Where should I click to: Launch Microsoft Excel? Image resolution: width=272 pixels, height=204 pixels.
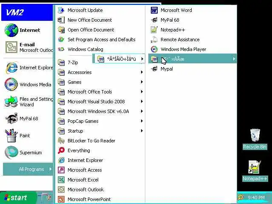tap(100, 180)
